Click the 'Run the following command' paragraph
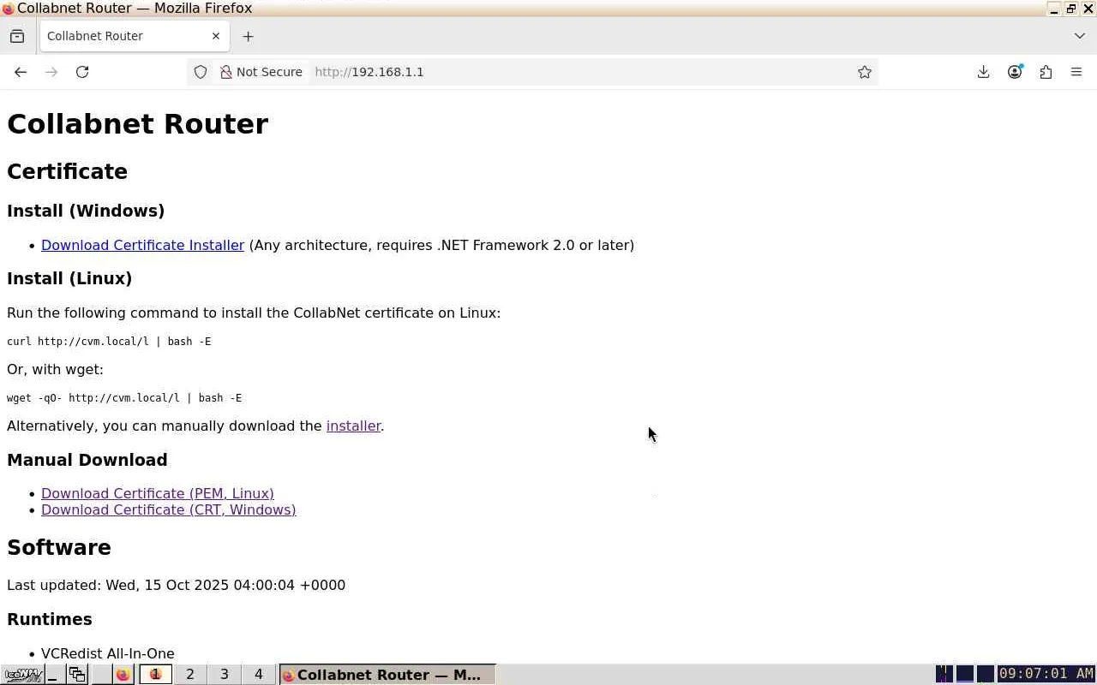This screenshot has height=685, width=1097. coord(254,313)
